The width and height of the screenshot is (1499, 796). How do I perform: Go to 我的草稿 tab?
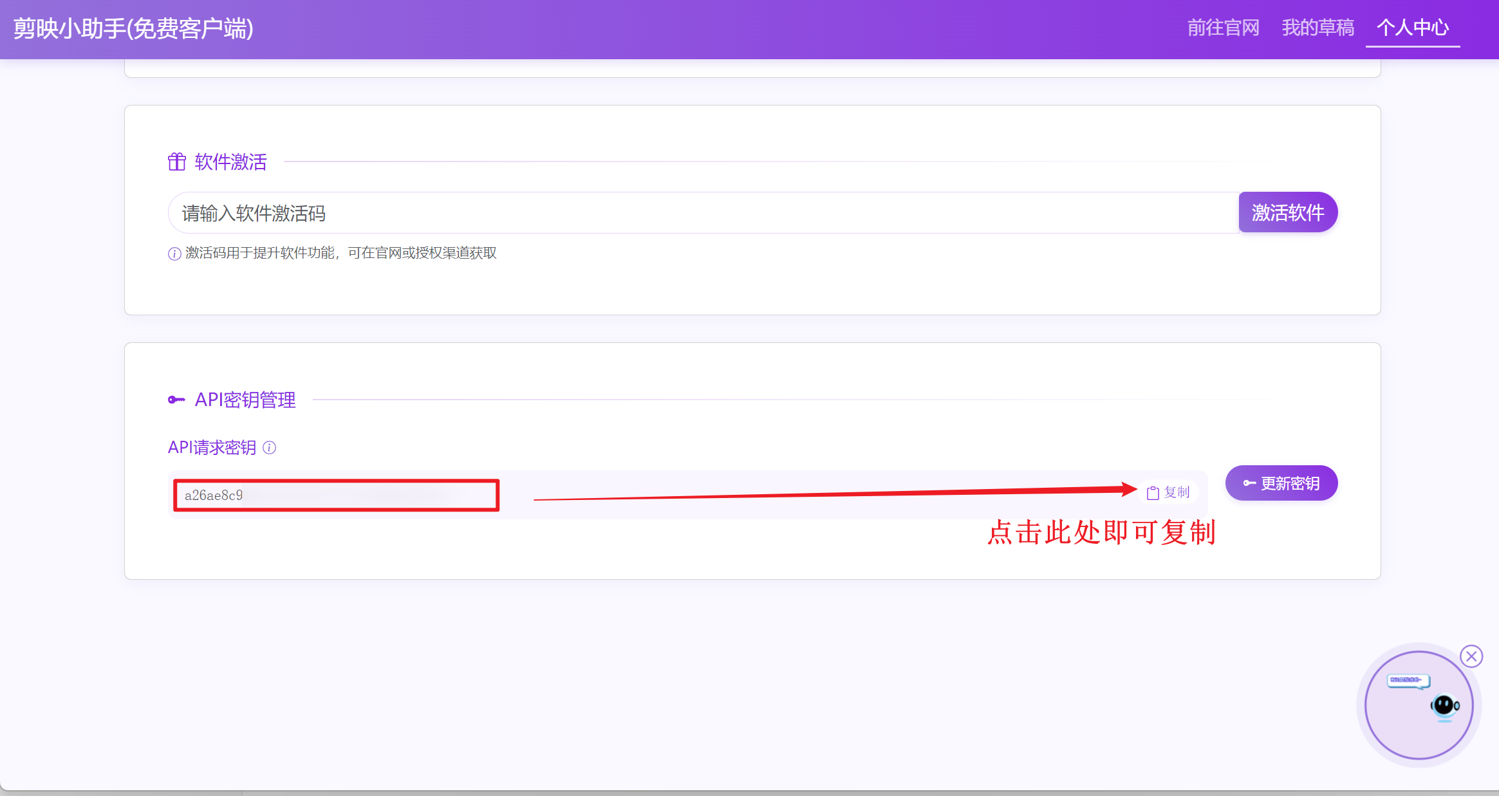click(x=1317, y=28)
